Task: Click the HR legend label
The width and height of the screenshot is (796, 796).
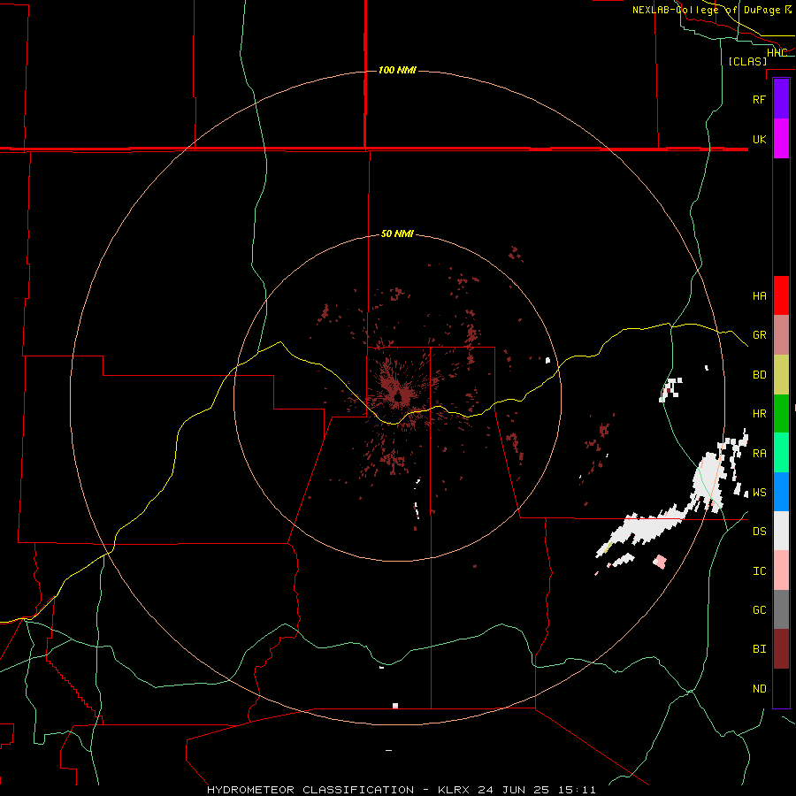Action: click(759, 414)
